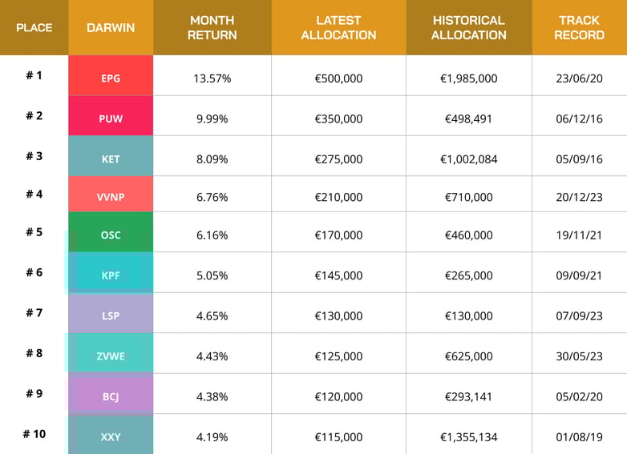Select the Darwin column header
Image resolution: width=627 pixels, height=454 pixels.
[111, 27]
